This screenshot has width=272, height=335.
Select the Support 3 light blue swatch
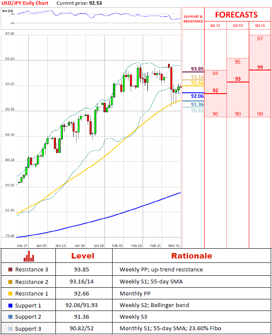(10, 329)
